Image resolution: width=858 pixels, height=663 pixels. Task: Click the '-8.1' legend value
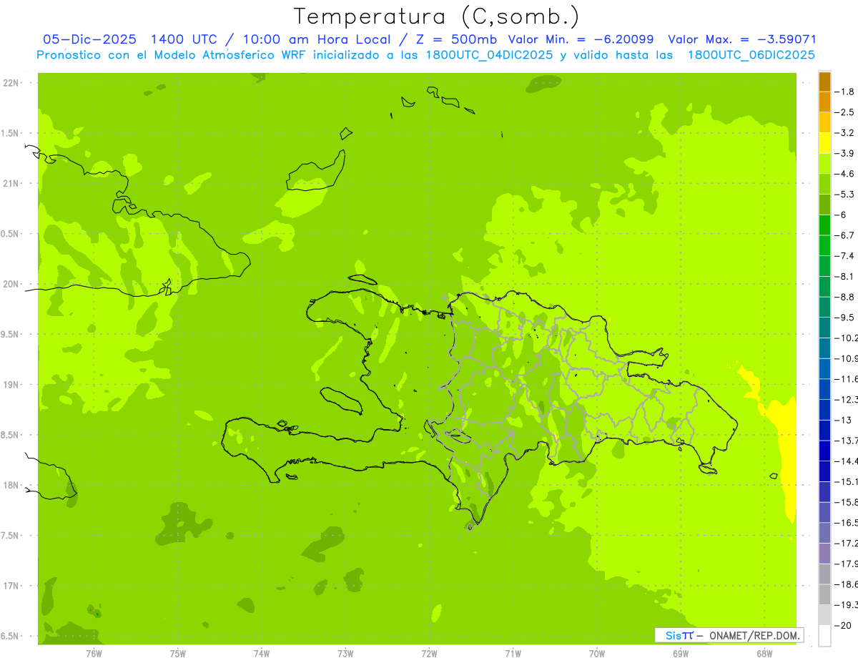(x=845, y=277)
